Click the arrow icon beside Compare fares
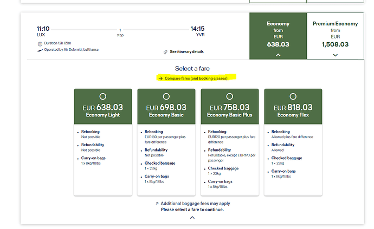The image size is (374, 229). 160,78
